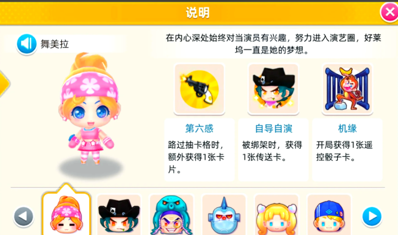Click the 说明 title header bar
Viewport: 398px width, 235px height.
click(198, 13)
